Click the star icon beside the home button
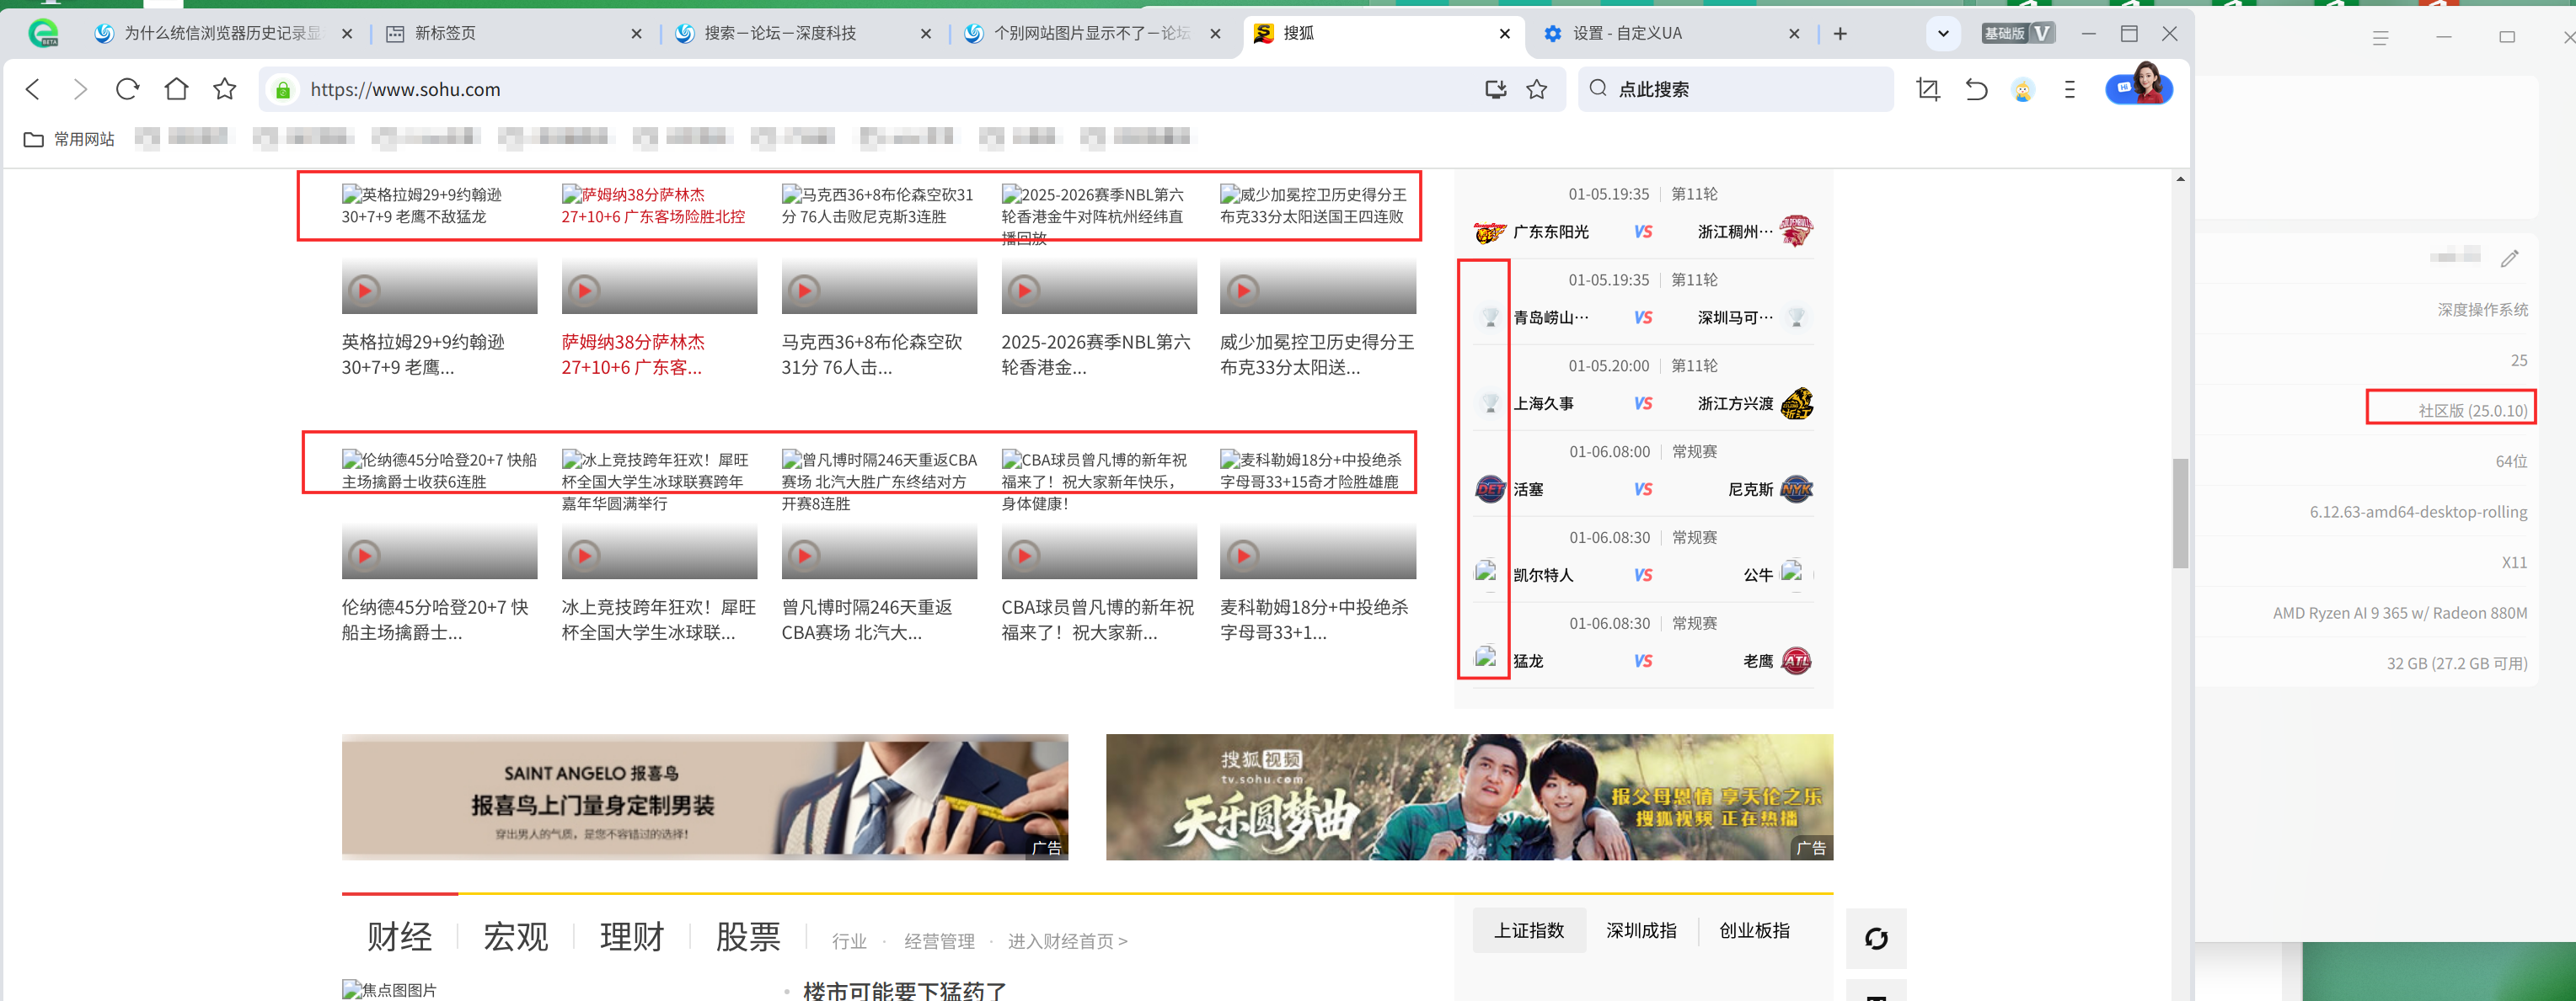The height and width of the screenshot is (1001, 2576). point(225,89)
